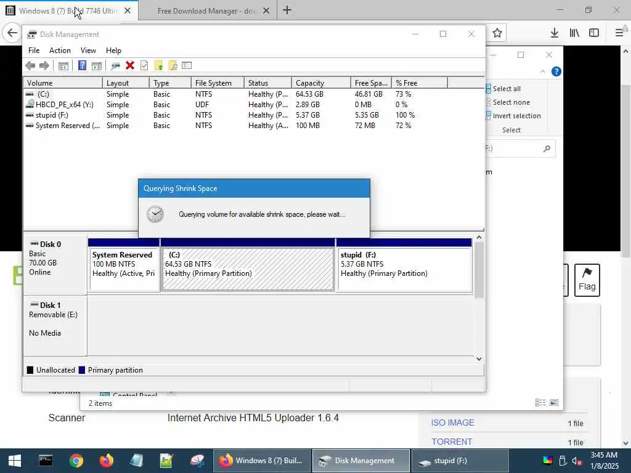Click the System Reserved partition block on Disk 0

[124, 264]
